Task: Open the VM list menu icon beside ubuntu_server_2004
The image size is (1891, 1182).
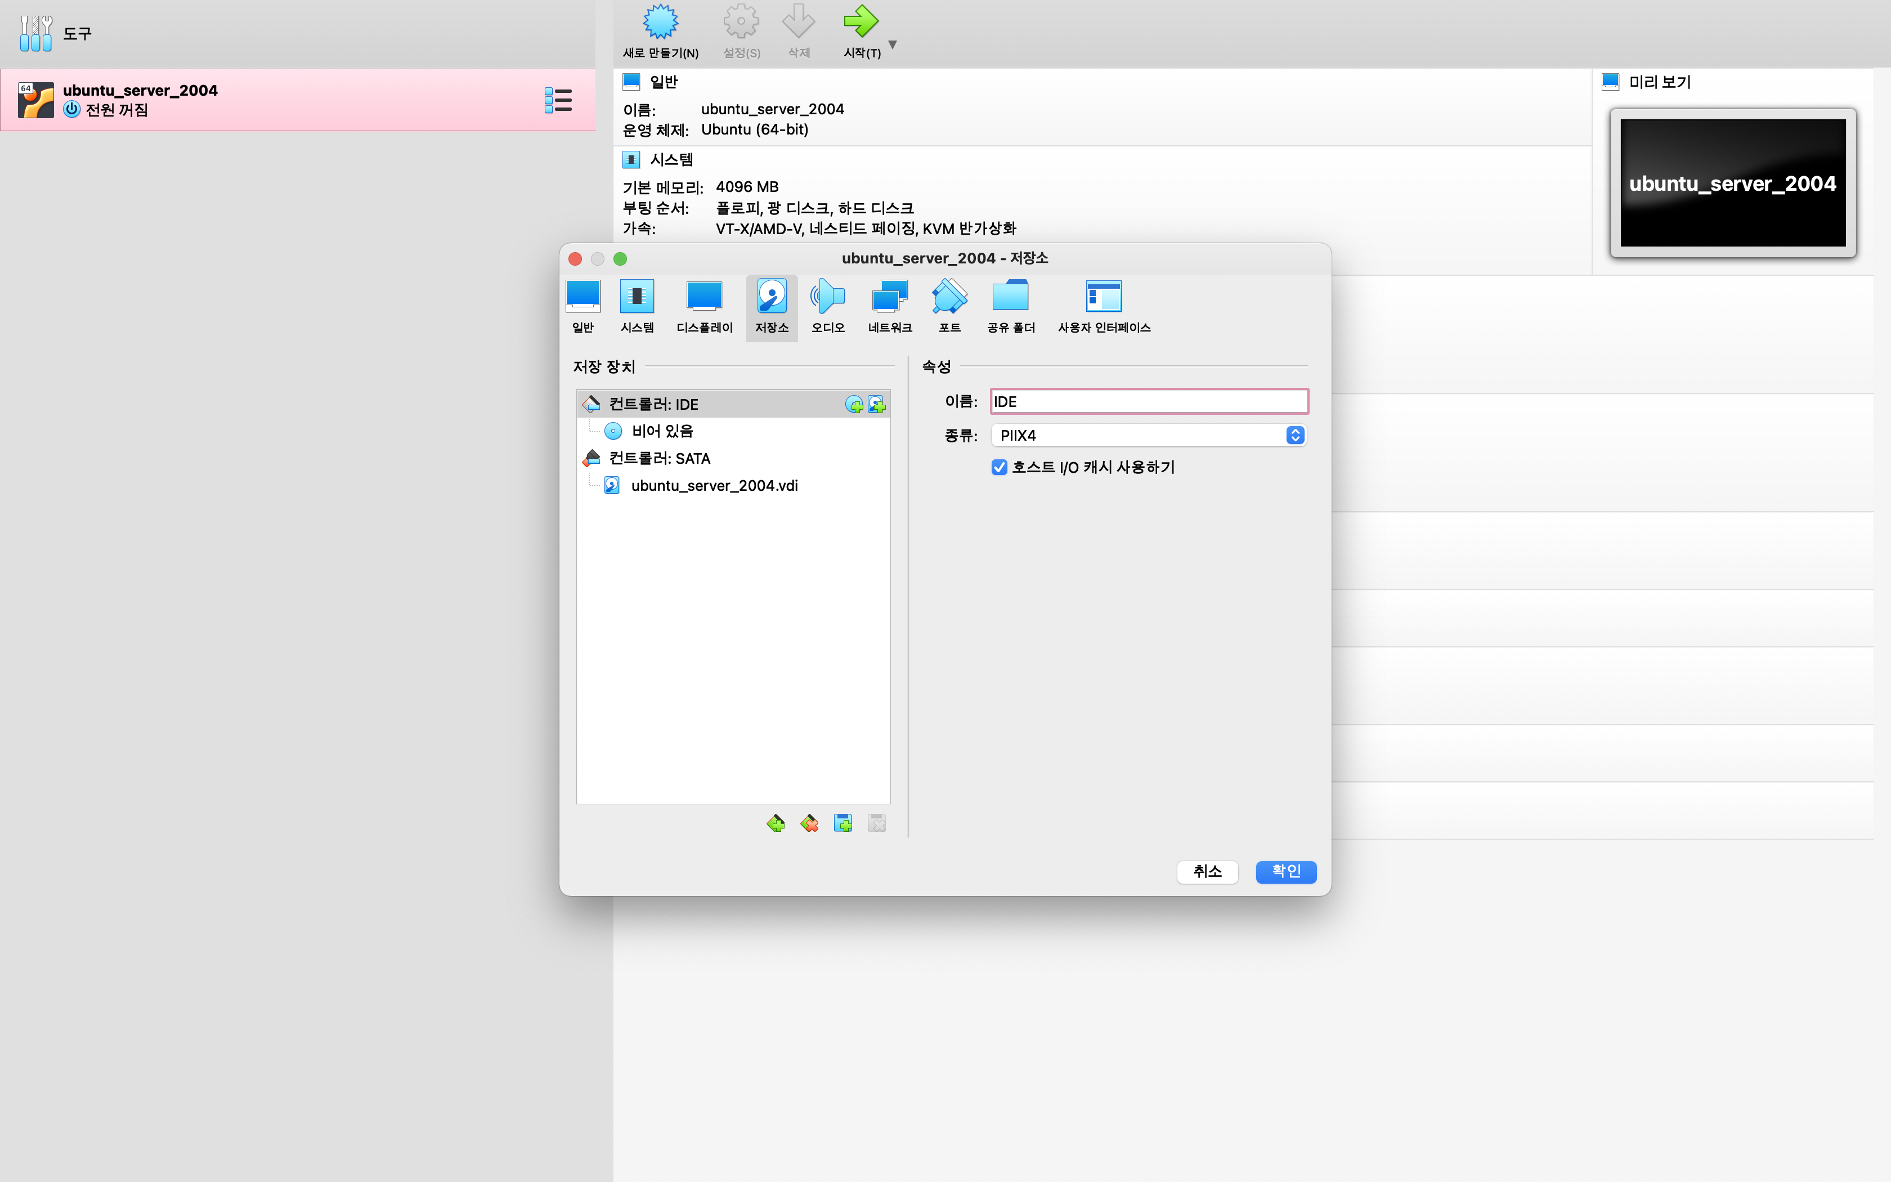Action: pyautogui.click(x=558, y=100)
